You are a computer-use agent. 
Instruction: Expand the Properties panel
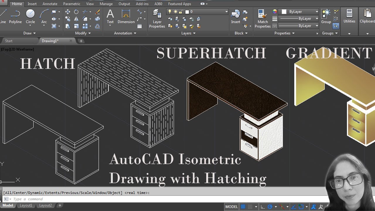[284, 33]
